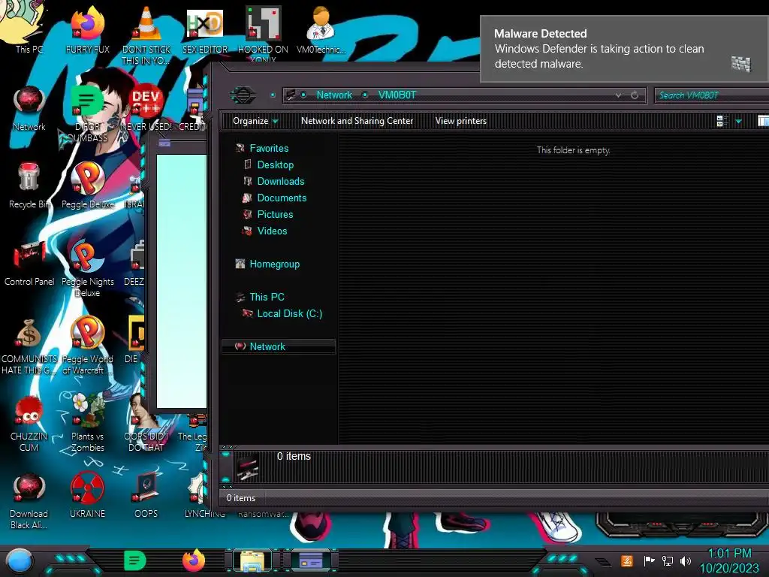The image size is (769, 577).
Task: Select Network in the navigation pane
Action: coord(279,346)
